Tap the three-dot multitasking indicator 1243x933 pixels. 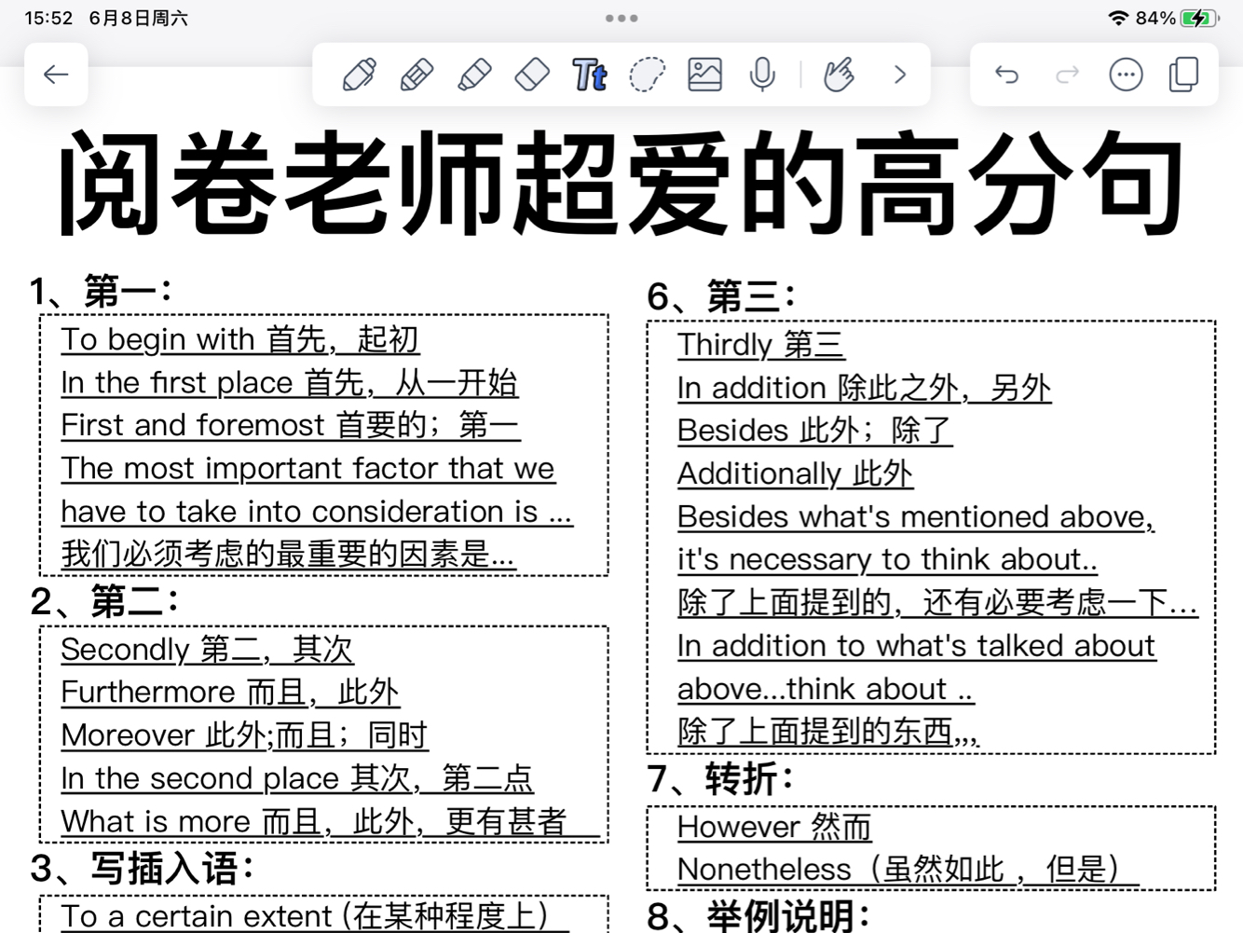[621, 18]
